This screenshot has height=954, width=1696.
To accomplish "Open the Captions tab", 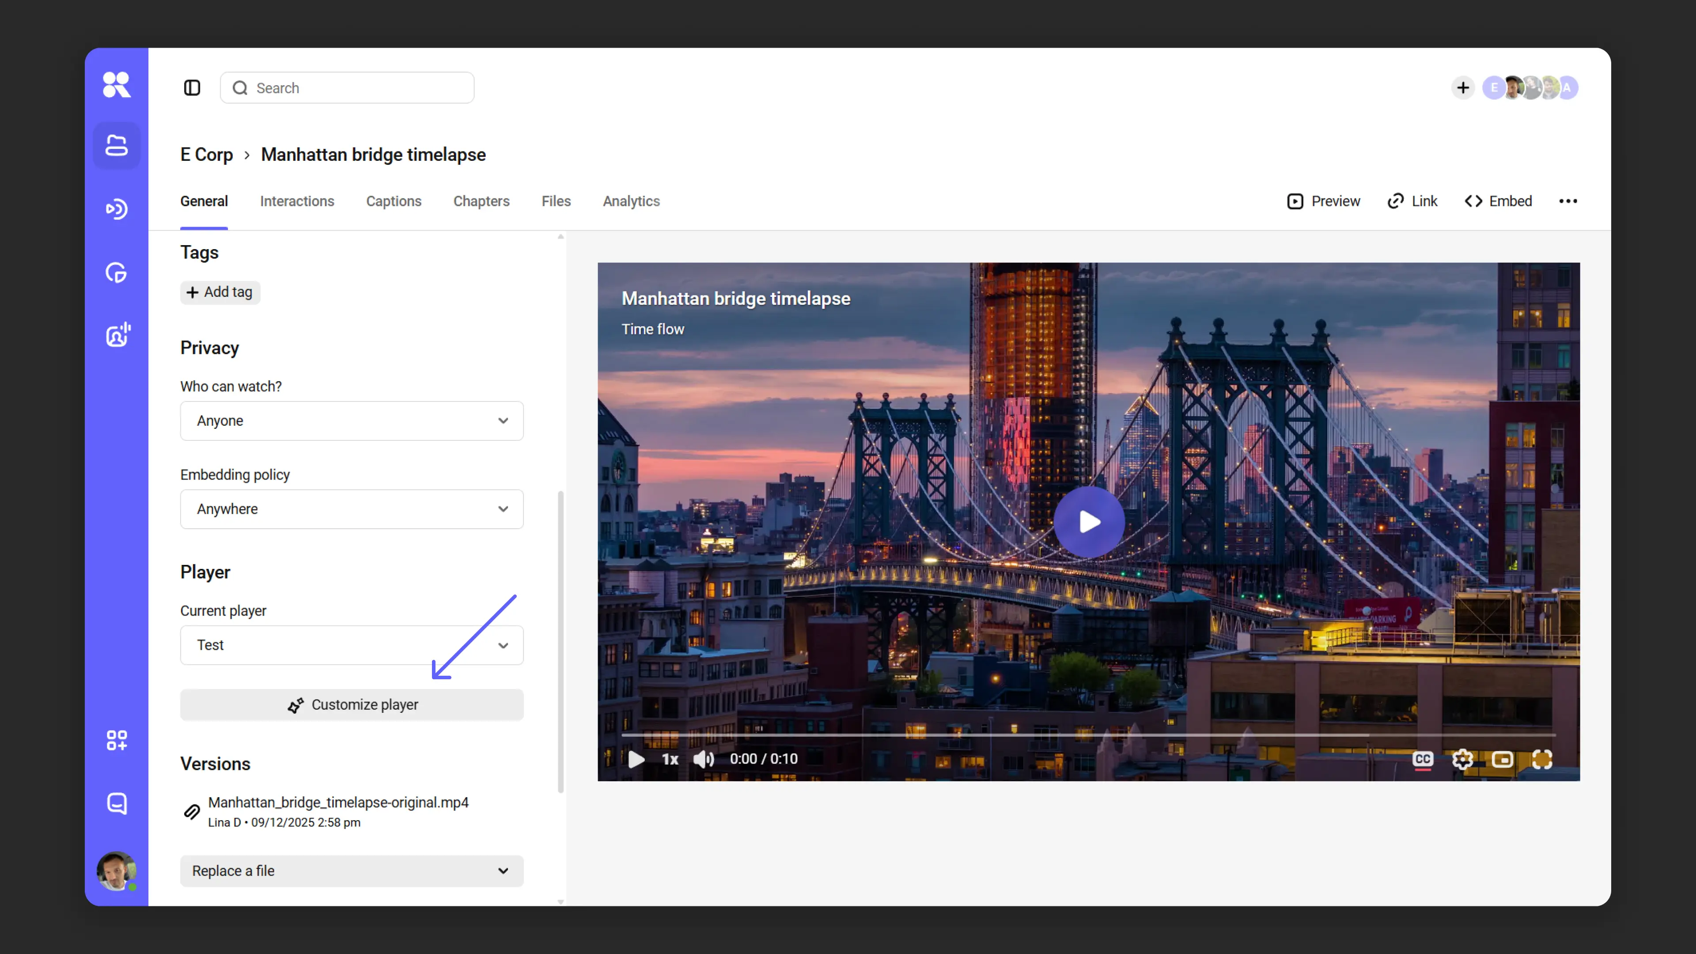I will coord(394,201).
